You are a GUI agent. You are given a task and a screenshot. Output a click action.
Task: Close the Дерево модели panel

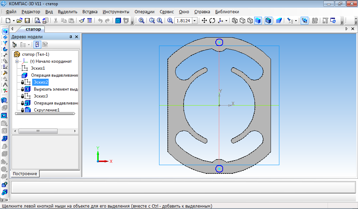77,37
